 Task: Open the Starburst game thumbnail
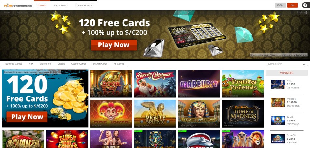click(199, 84)
